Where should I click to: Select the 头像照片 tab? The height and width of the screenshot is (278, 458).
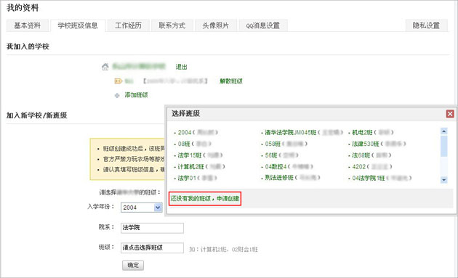[216, 25]
